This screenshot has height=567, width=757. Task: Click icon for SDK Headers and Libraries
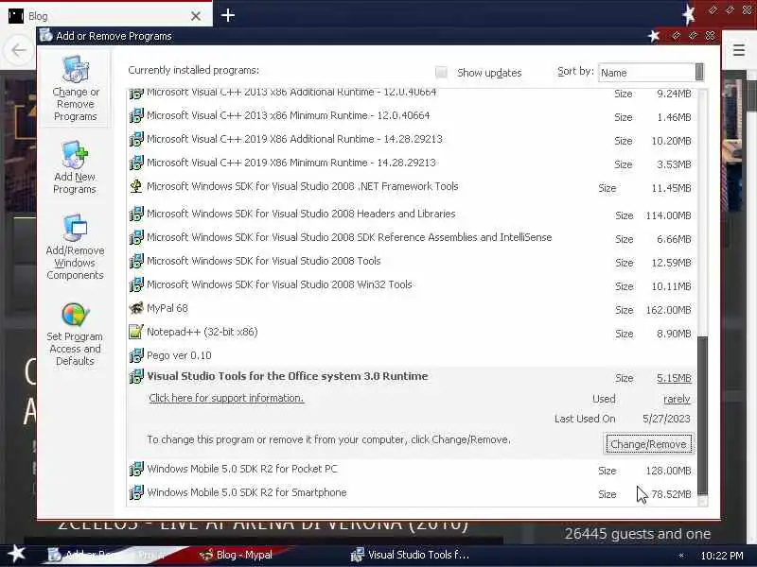pyautogui.click(x=136, y=214)
